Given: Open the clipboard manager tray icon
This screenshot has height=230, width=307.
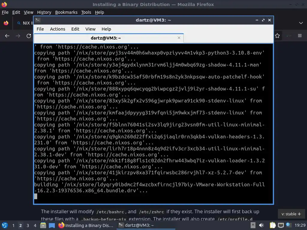Looking at the screenshot, I should click(x=273, y=225).
